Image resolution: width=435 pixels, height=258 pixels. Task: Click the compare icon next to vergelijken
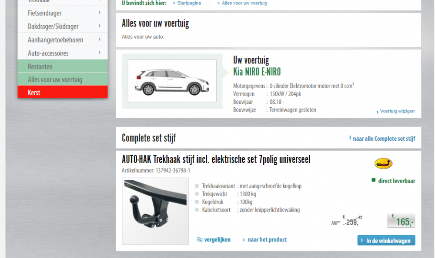click(x=200, y=240)
